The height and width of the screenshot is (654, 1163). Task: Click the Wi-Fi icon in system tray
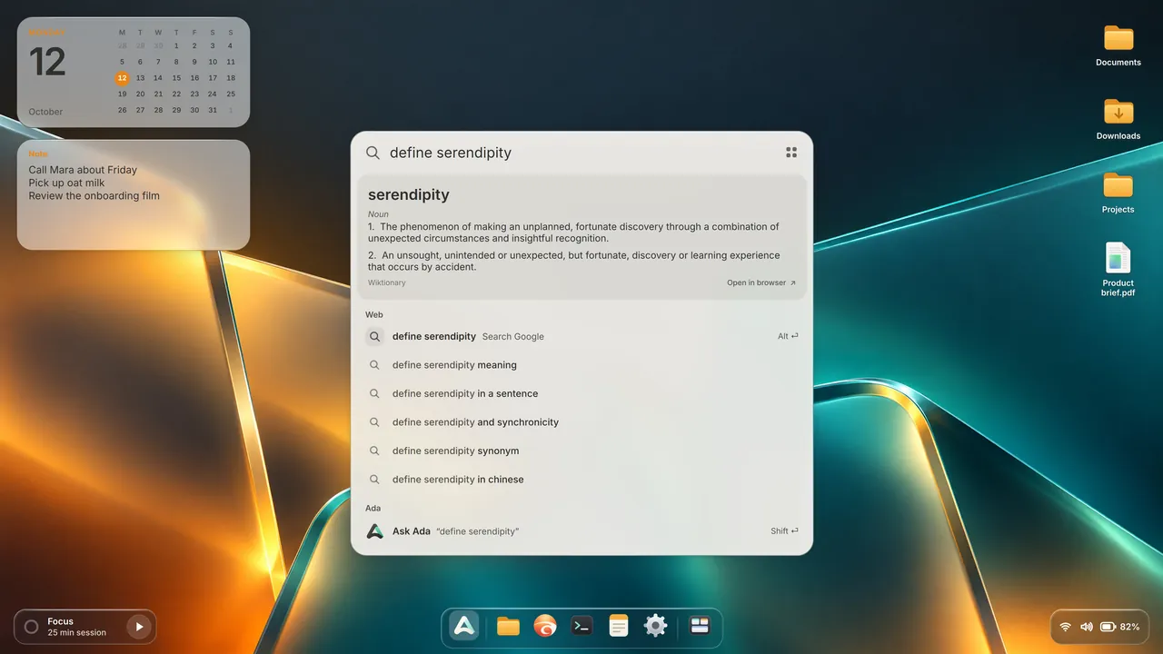pos(1065,627)
